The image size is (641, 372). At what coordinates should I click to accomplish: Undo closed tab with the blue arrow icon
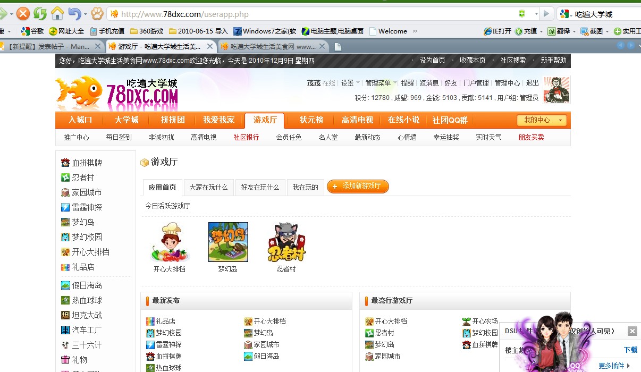[74, 14]
